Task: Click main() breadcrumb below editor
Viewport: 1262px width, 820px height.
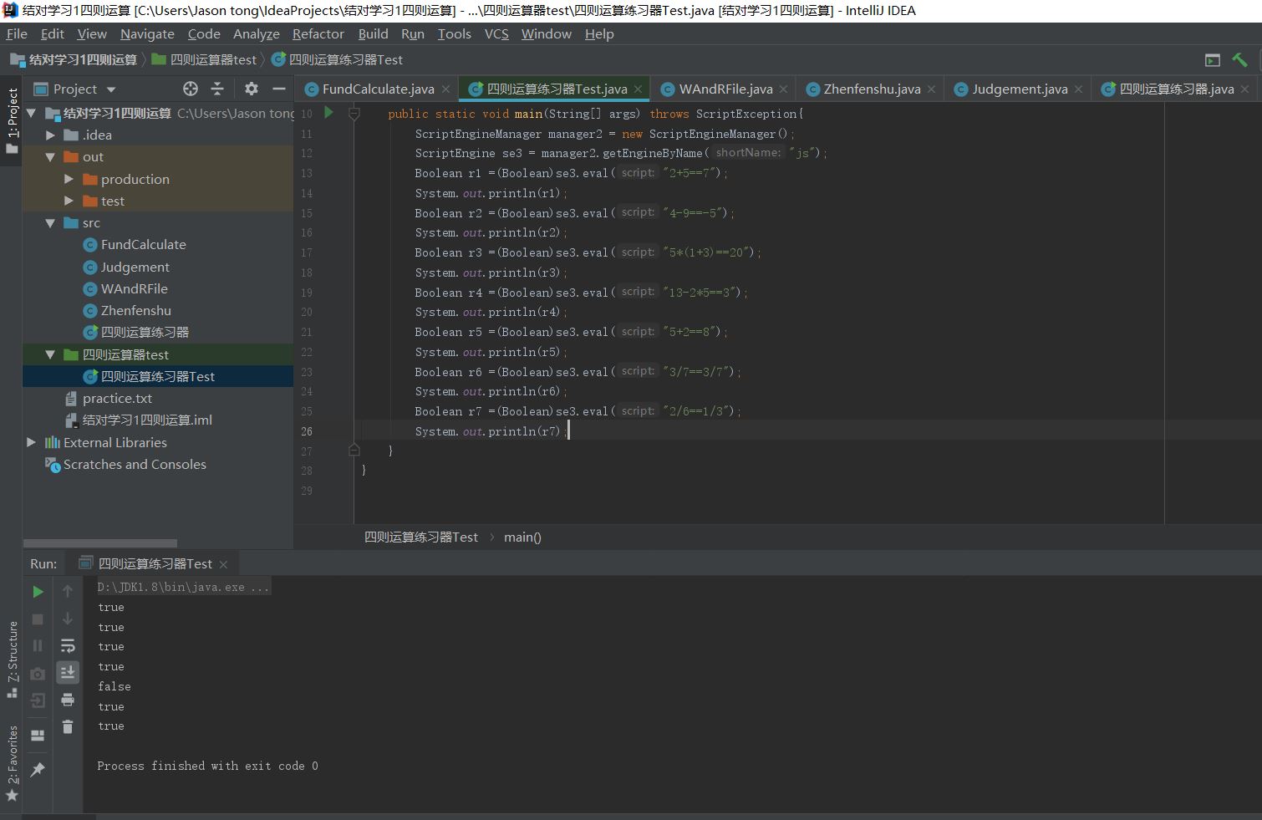Action: pos(522,537)
